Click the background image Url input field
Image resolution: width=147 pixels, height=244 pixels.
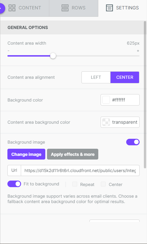pyautogui.click(x=80, y=171)
